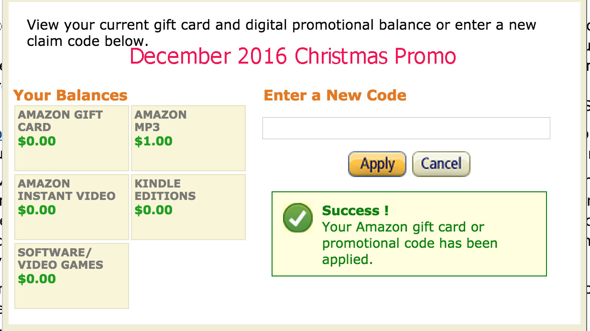Screen dimensions: 590x331
Task: Click the Enter a New Code heading
Action: pyautogui.click(x=335, y=95)
